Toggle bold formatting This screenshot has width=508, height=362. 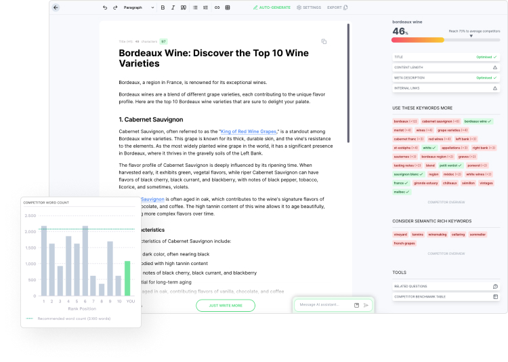click(x=163, y=7)
